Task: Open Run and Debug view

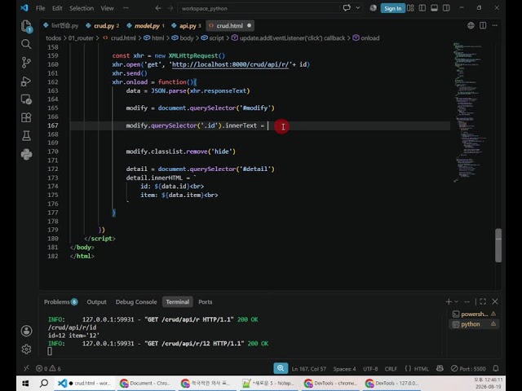Action: click(26, 81)
